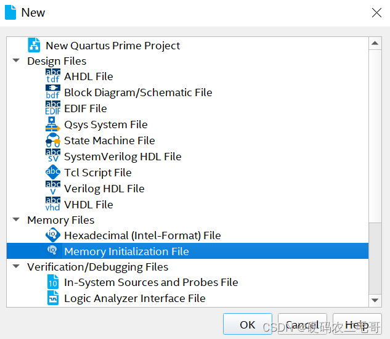Confirm with the OK button

coord(248,324)
